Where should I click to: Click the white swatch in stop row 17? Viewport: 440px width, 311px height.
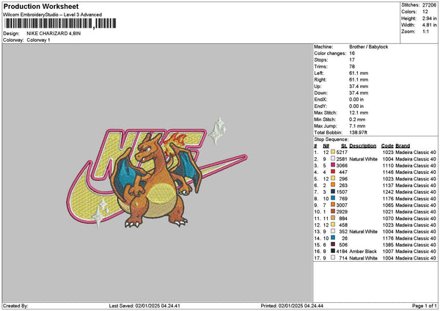pyautogui.click(x=333, y=257)
